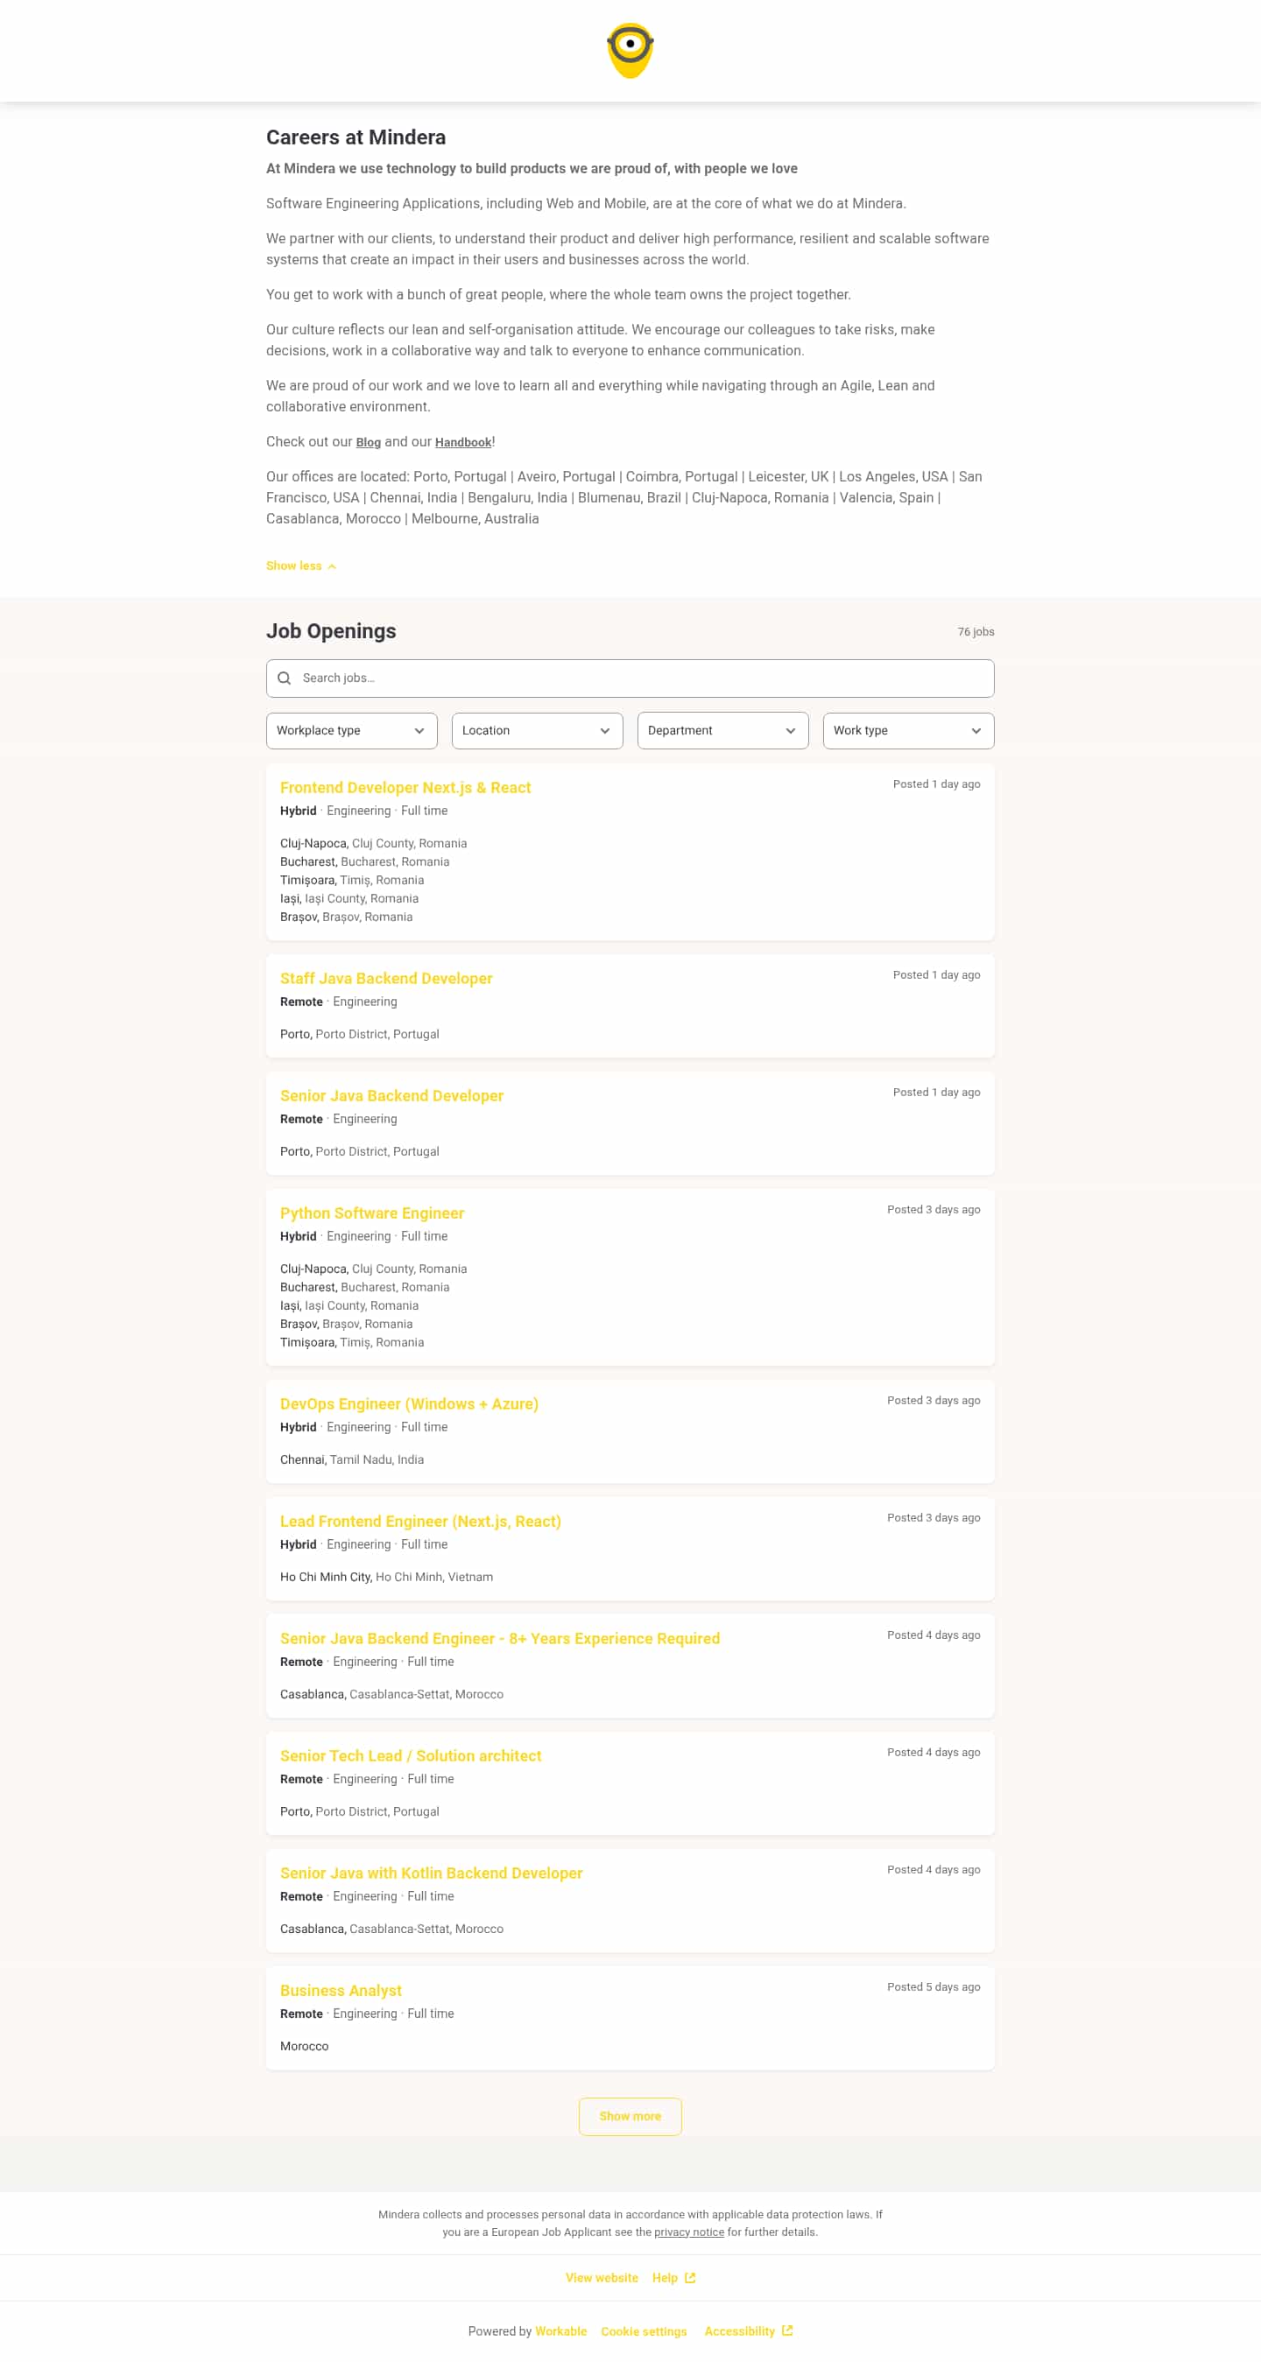Click the Show more button
The width and height of the screenshot is (1261, 2362).
tap(630, 2116)
